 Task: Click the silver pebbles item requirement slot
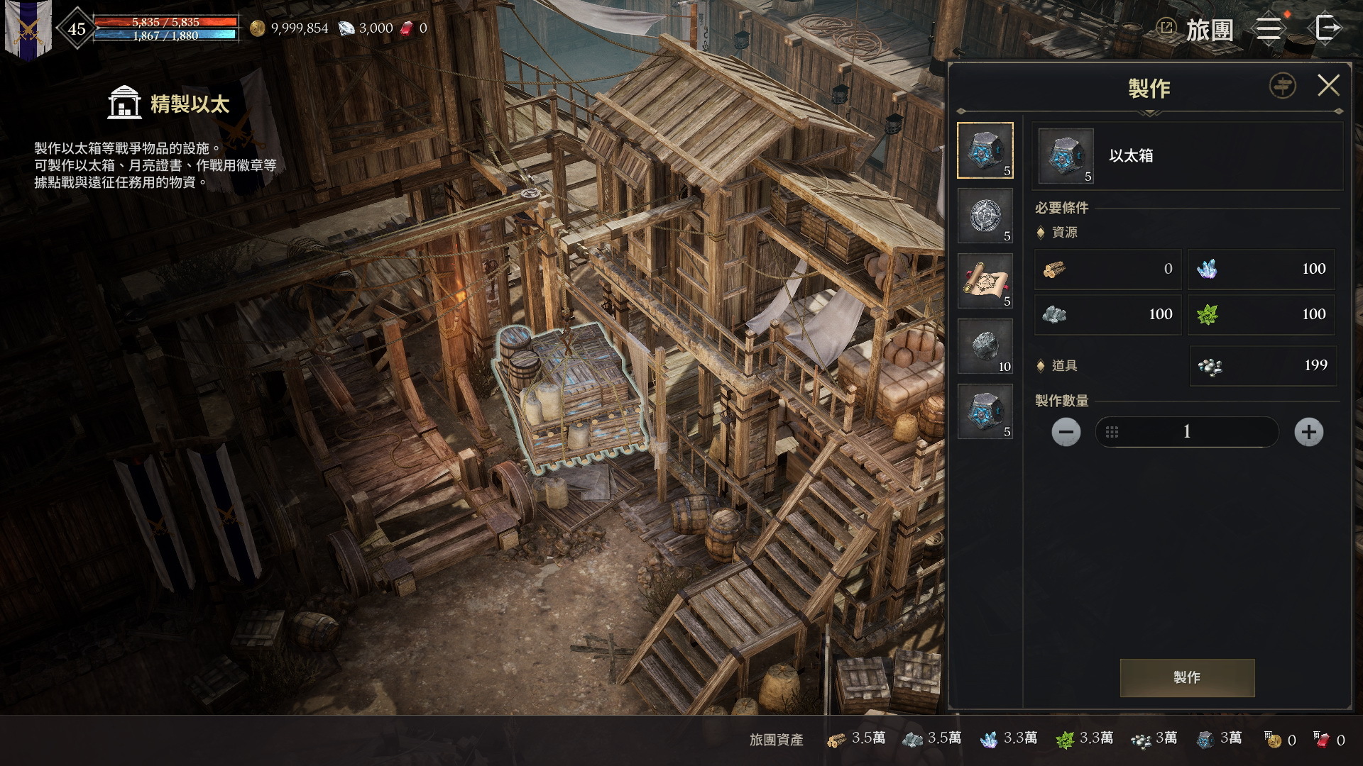[x=1262, y=366]
